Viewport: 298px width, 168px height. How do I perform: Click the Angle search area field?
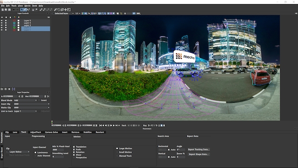[x=181, y=150]
